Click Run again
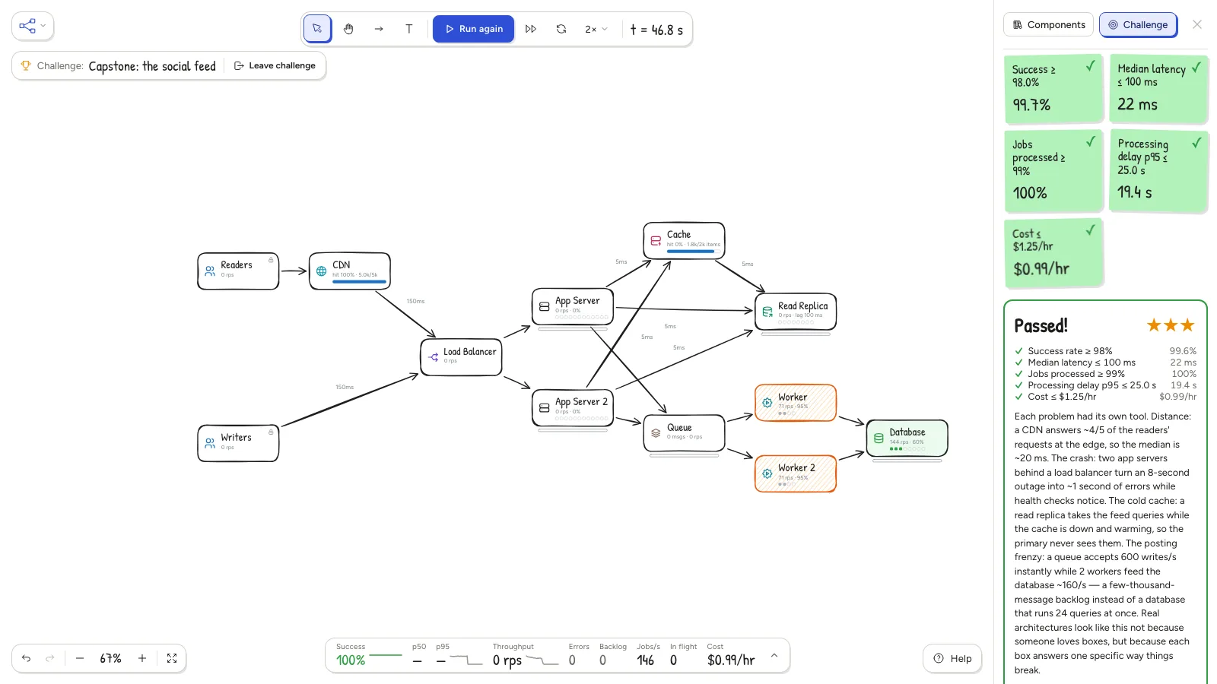Screen dimensions: 1217x684 point(473,29)
